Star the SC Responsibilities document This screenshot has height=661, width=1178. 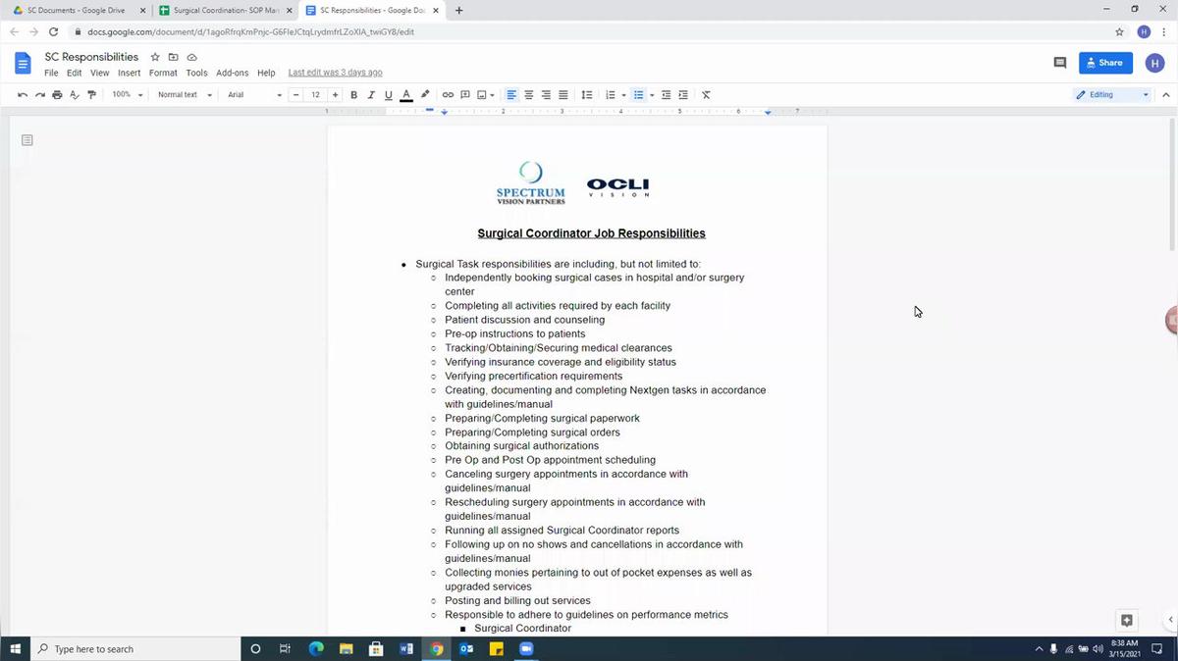coord(154,57)
